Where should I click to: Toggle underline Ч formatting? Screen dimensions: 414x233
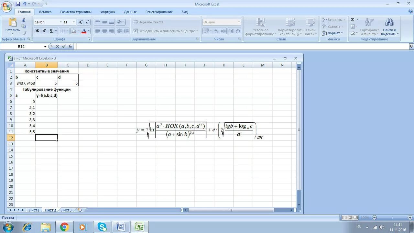(51, 31)
